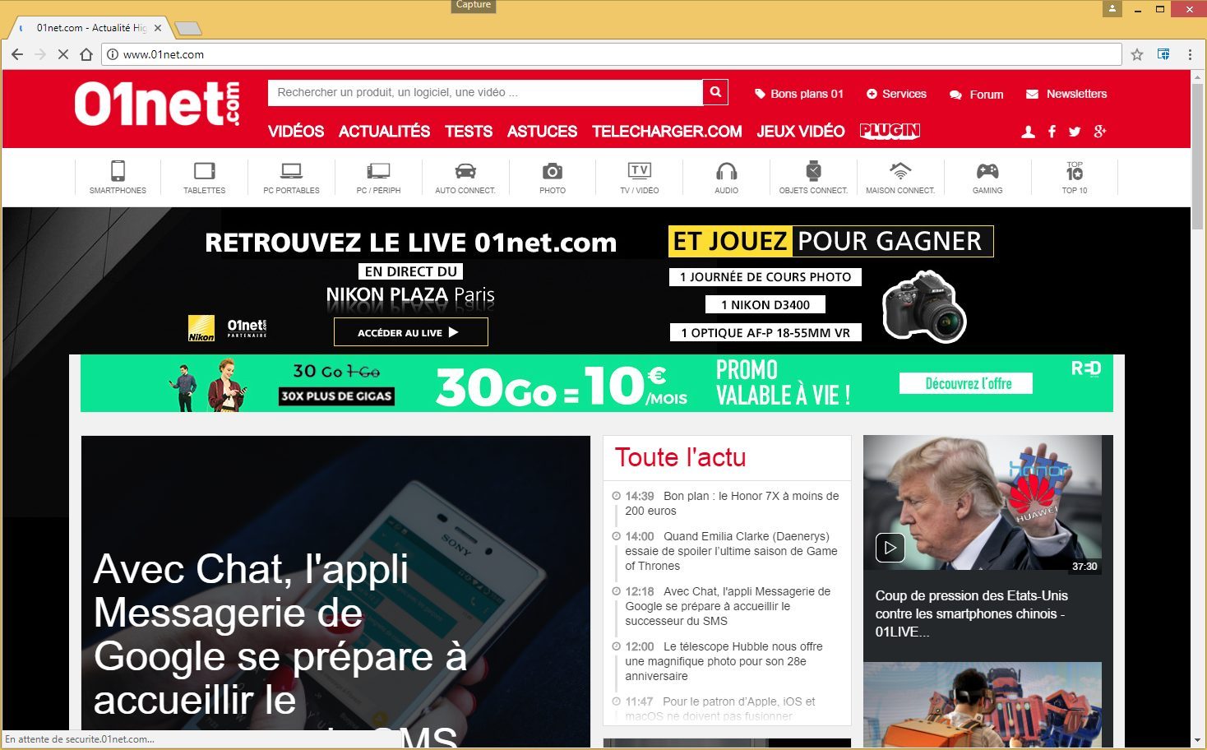1207x750 pixels.
Task: Open the Forum link
Action: pyautogui.click(x=977, y=95)
